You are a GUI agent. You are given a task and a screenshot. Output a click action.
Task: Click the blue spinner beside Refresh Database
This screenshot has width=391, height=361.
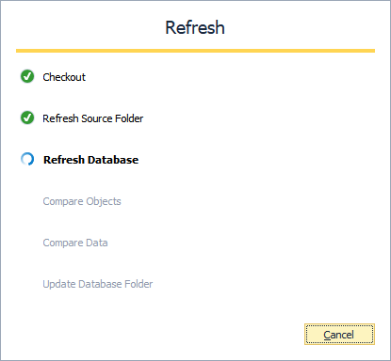click(27, 159)
